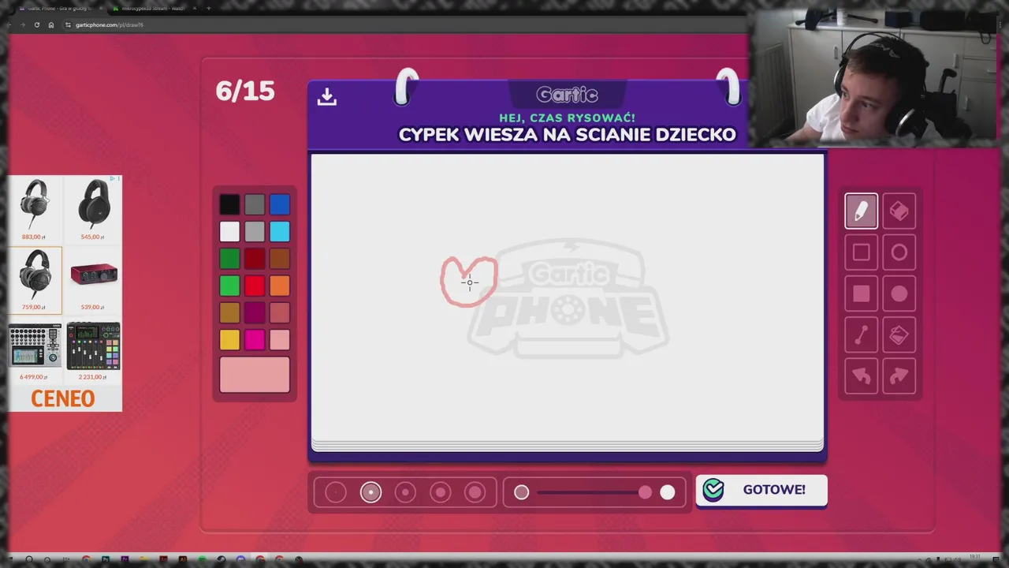Select the straight line tool
The width and height of the screenshot is (1009, 568).
[861, 335]
